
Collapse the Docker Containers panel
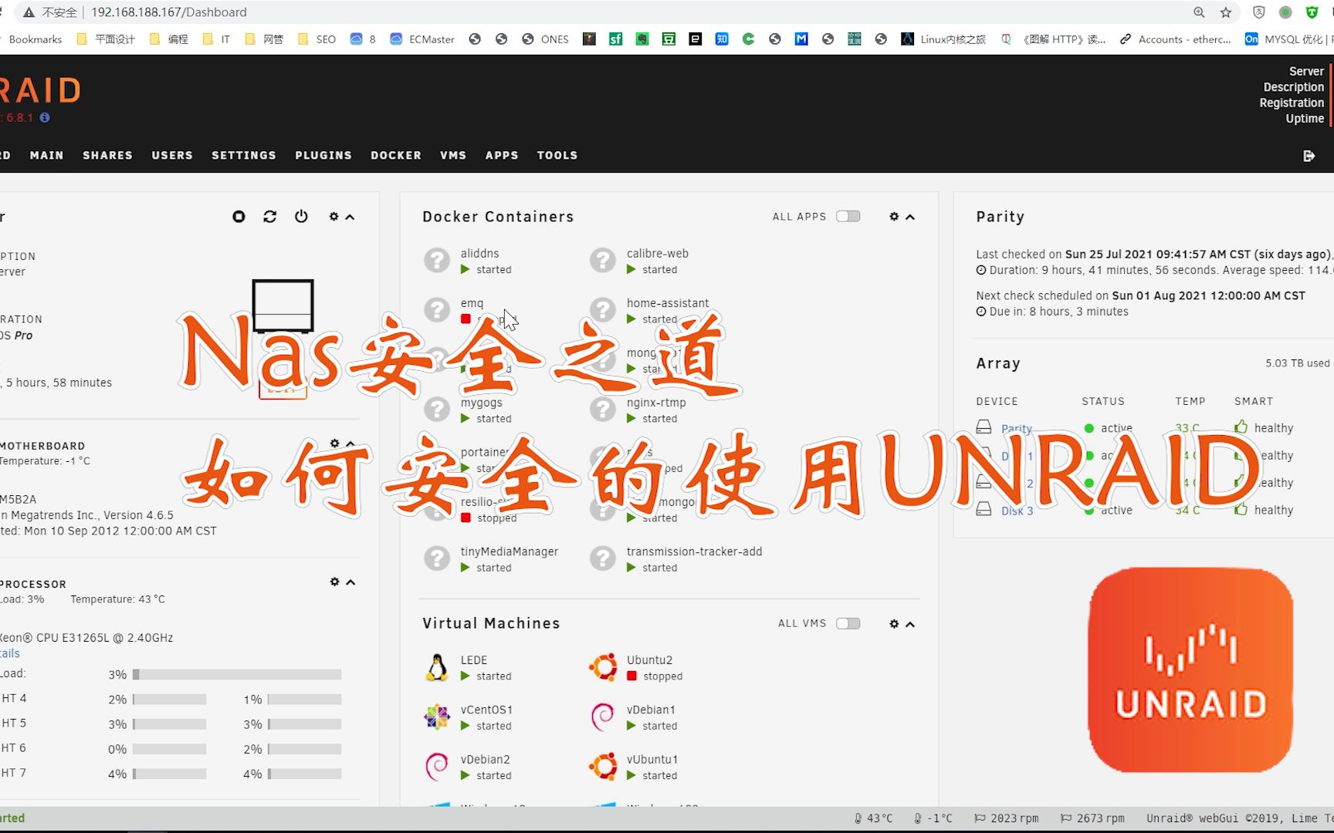[x=911, y=217]
